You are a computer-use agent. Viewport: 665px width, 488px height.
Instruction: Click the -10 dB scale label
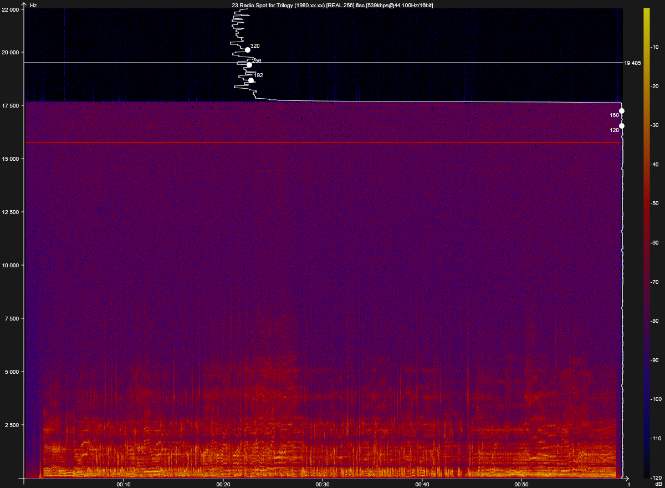click(654, 47)
